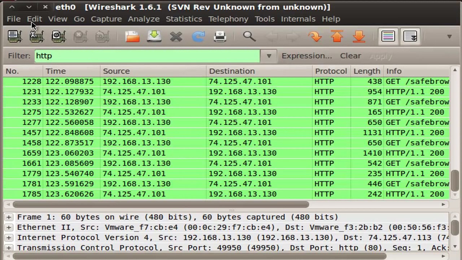Open the Help menu
This screenshot has height=260, width=462.
pos(331,19)
